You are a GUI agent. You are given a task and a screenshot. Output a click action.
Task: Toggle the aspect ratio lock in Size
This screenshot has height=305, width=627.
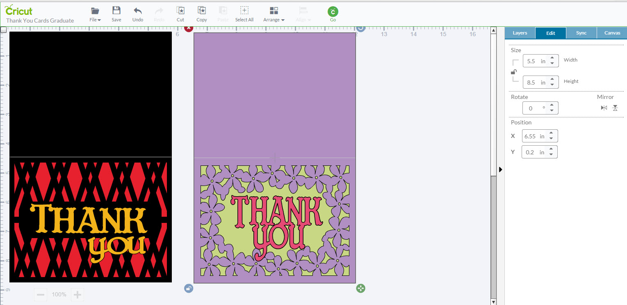click(x=513, y=72)
